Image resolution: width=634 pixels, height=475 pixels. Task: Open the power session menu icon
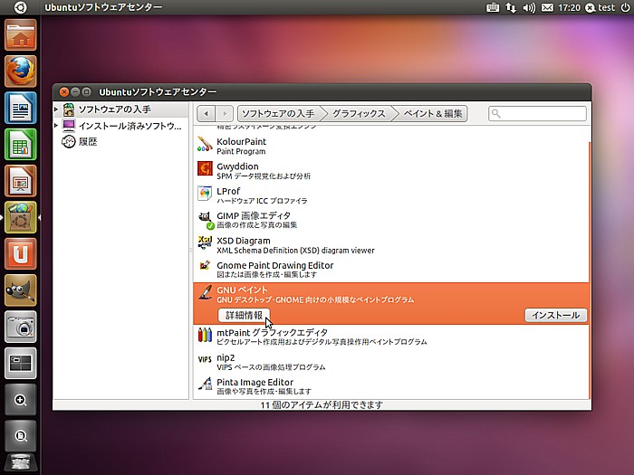click(x=625, y=7)
